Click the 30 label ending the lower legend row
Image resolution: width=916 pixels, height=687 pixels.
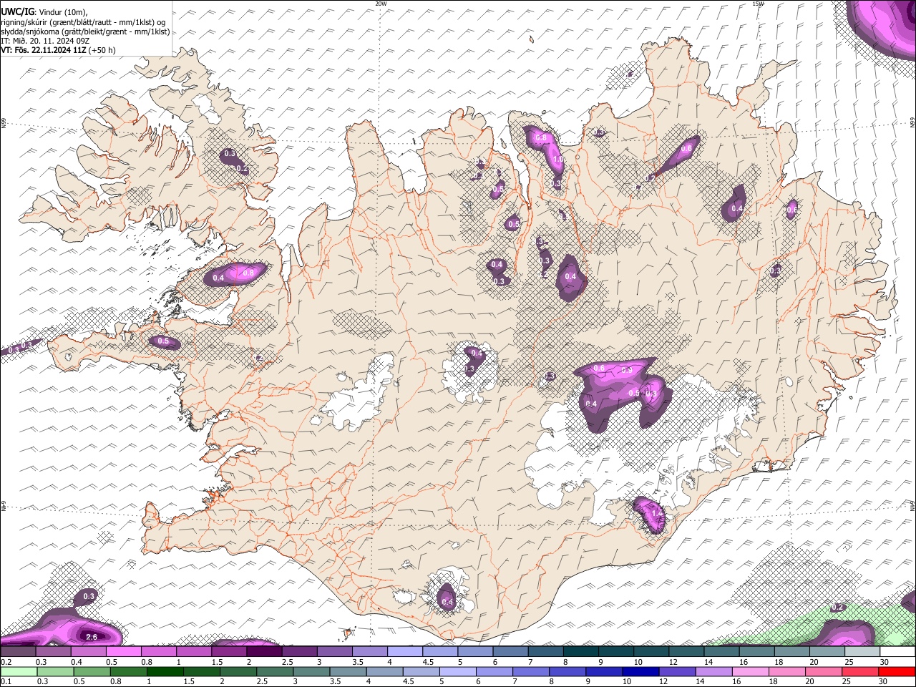coord(885,682)
